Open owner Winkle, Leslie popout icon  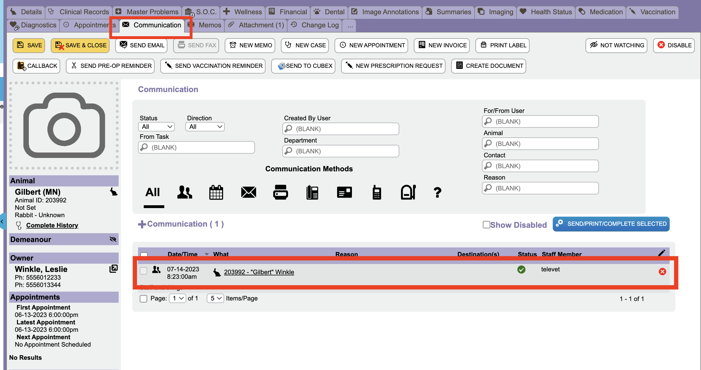(x=114, y=269)
